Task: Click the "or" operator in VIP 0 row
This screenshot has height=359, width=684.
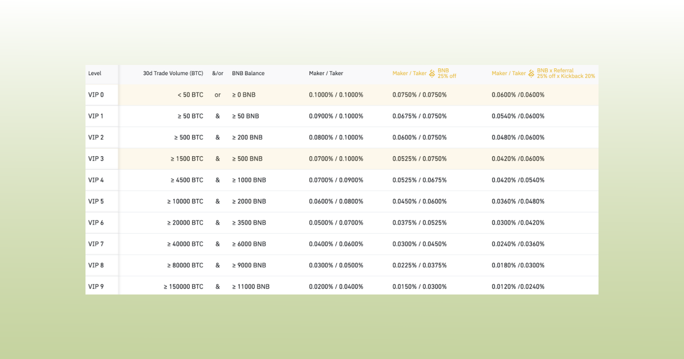Action: pos(217,95)
